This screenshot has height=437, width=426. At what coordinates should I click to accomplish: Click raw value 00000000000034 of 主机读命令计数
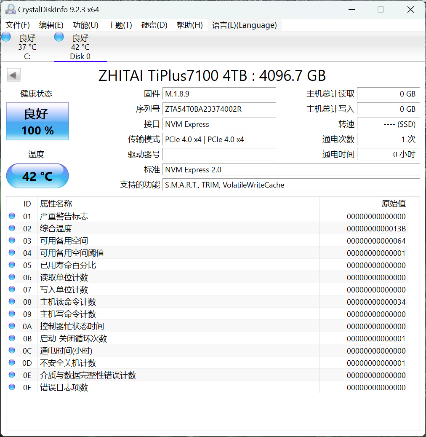pos(376,302)
